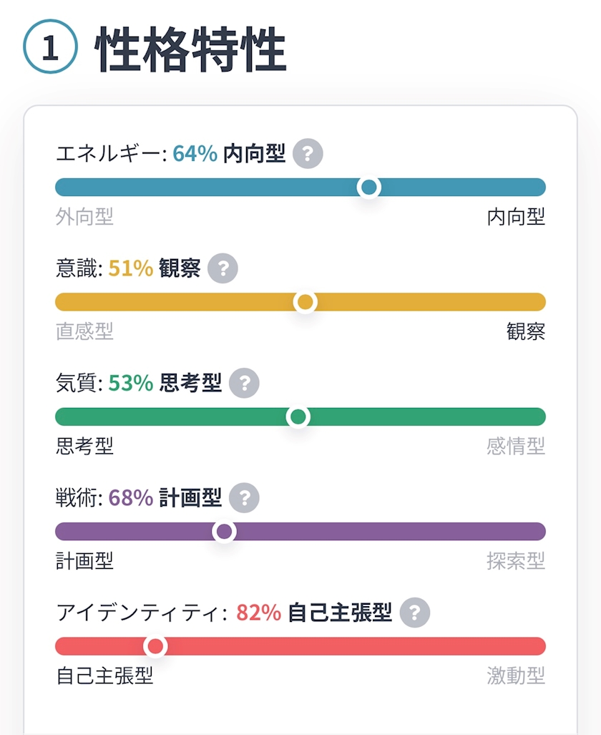Click the question mark beside 意識 観察

pos(223,268)
